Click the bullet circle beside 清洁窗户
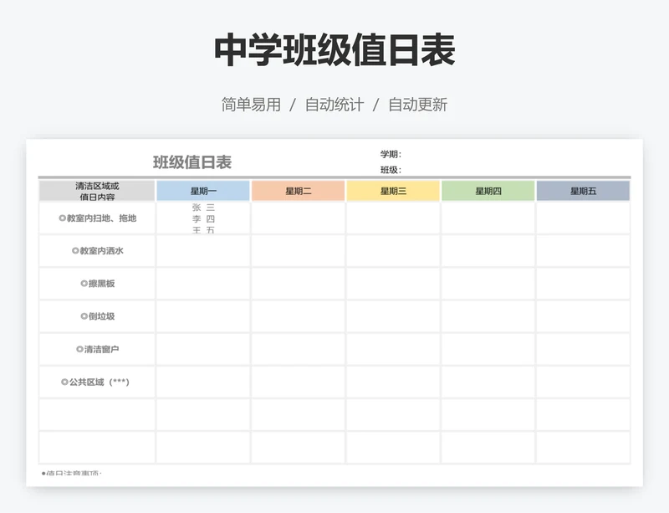Viewport: 669px width, 513px height. click(79, 350)
